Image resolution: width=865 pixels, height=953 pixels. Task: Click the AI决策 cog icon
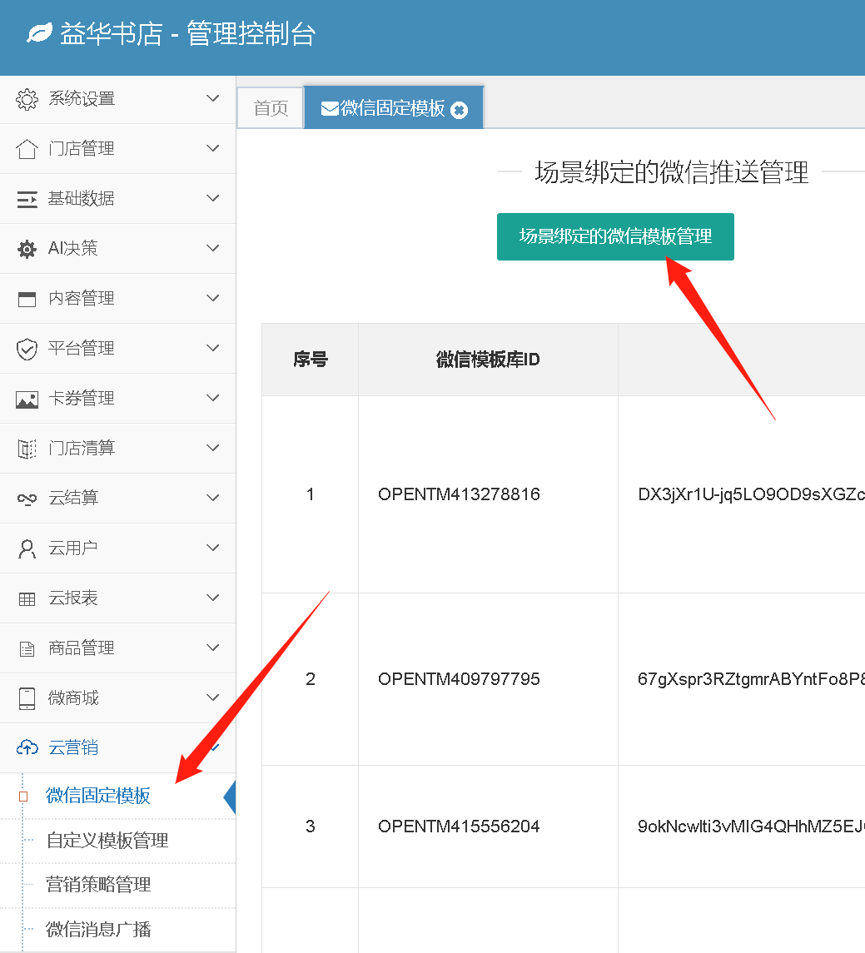point(27,249)
